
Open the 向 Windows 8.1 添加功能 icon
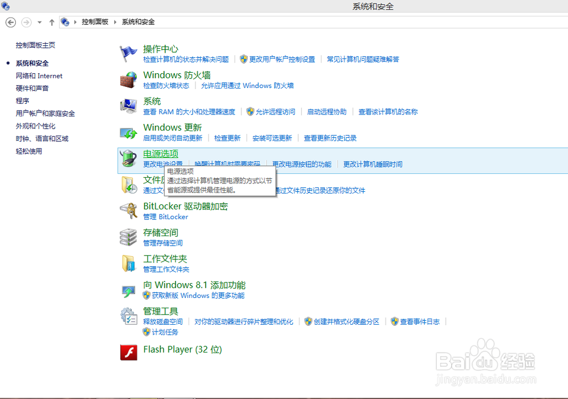click(128, 291)
